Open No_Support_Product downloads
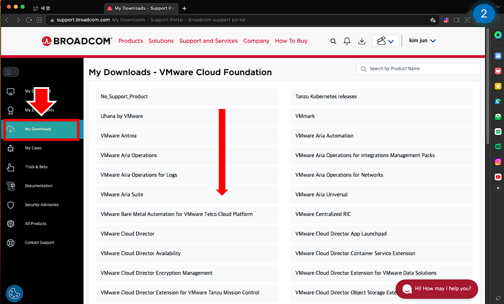 187,97
